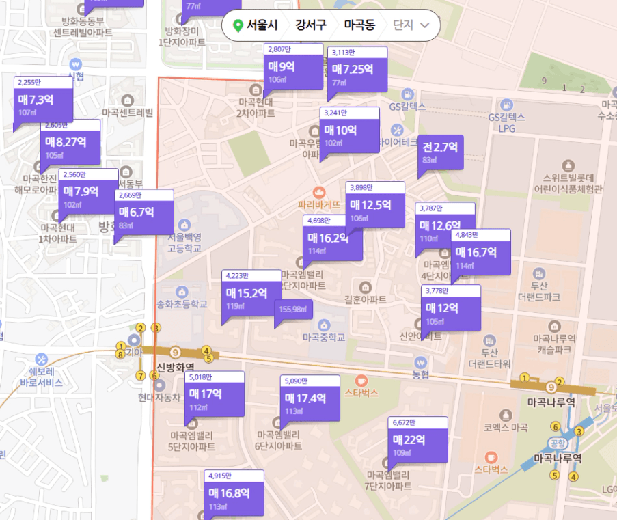
Task: Click the 마곡나루역 line 9 station badge
Action: click(x=551, y=387)
